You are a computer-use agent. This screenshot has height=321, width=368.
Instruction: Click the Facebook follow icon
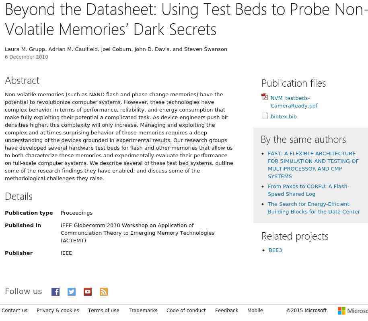(x=56, y=292)
